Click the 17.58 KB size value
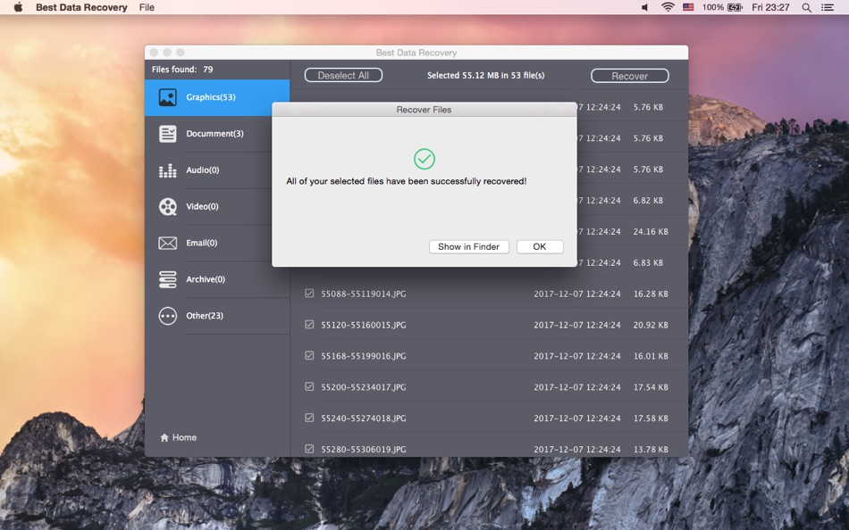 click(x=651, y=418)
